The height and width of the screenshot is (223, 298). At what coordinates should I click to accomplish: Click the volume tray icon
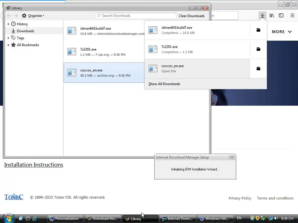[x=276, y=218]
